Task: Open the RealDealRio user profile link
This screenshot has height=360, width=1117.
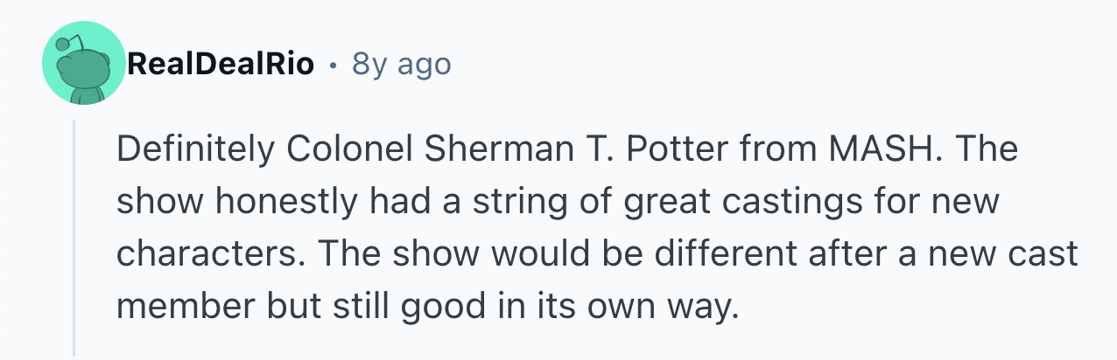Action: 220,64
